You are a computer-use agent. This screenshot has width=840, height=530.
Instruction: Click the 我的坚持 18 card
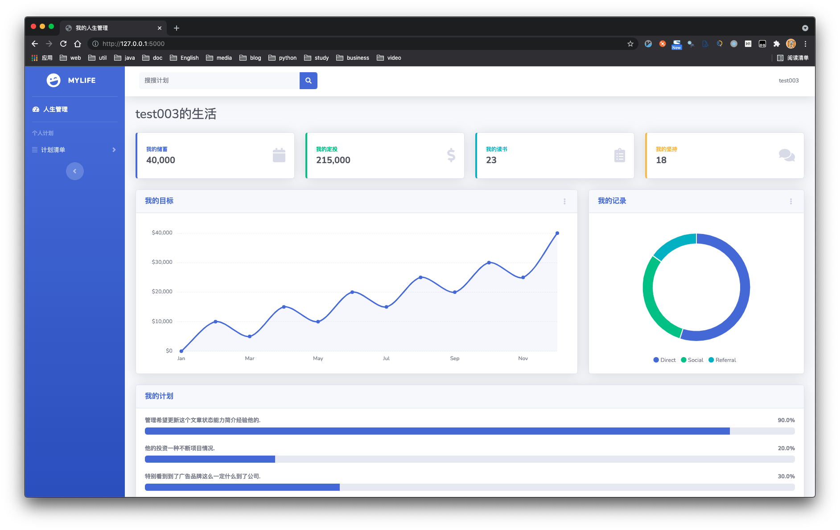pos(725,156)
